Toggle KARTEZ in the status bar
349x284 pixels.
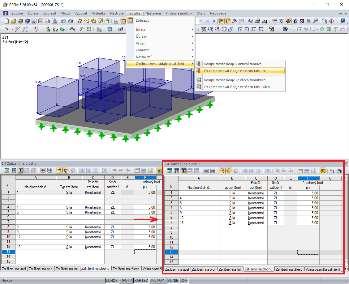141,280
